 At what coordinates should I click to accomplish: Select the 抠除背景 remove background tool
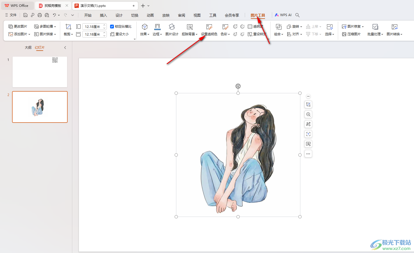coord(189,27)
